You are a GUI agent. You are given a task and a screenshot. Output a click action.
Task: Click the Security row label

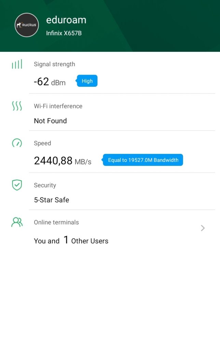pos(45,185)
